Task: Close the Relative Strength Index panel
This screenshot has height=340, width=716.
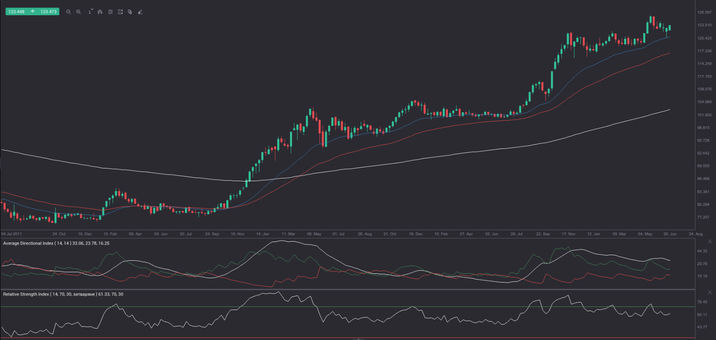Action: (x=710, y=292)
